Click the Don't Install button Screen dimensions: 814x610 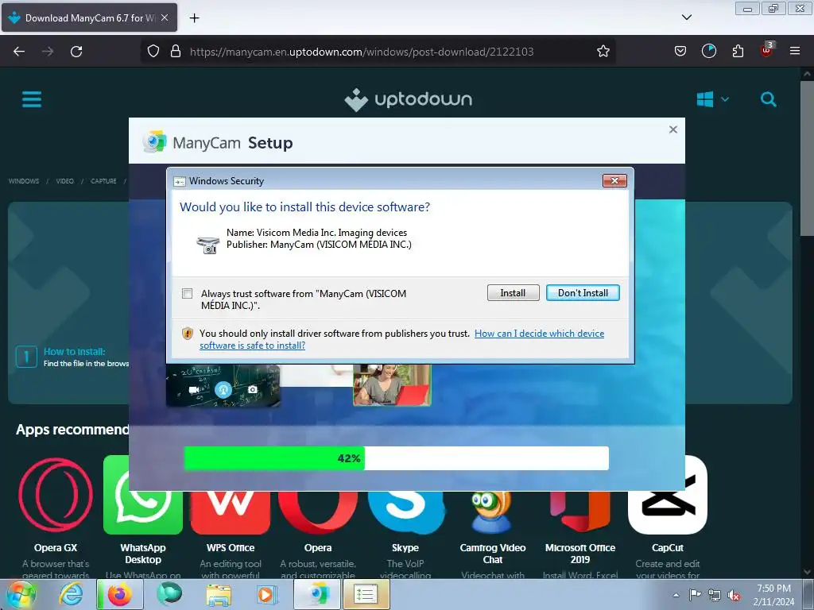click(583, 293)
